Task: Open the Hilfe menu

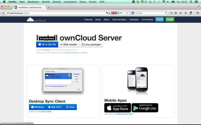Action: (102, 2)
